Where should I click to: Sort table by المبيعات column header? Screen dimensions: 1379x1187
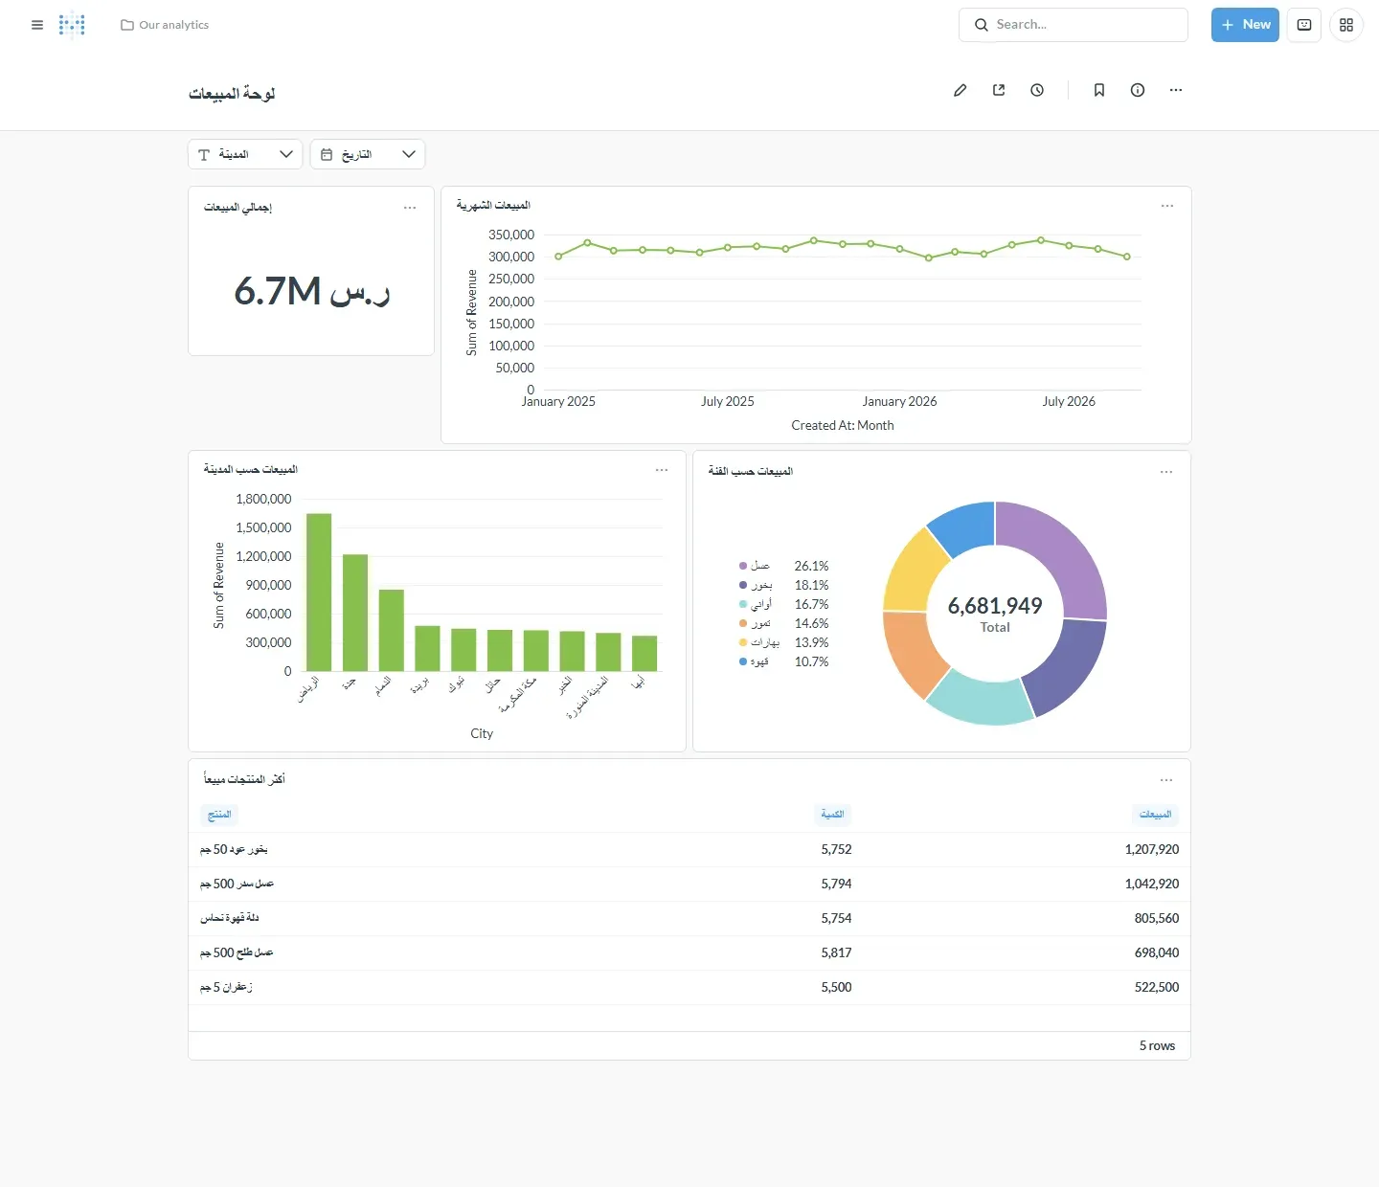tap(1155, 815)
